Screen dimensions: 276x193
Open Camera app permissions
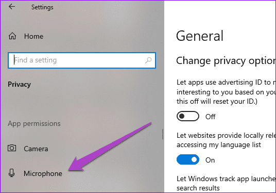click(x=36, y=149)
